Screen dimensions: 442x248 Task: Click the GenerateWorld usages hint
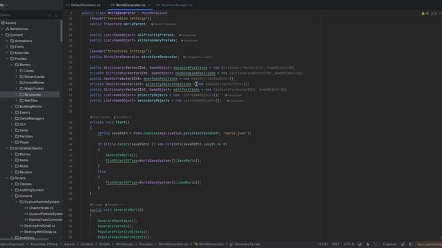96,205
